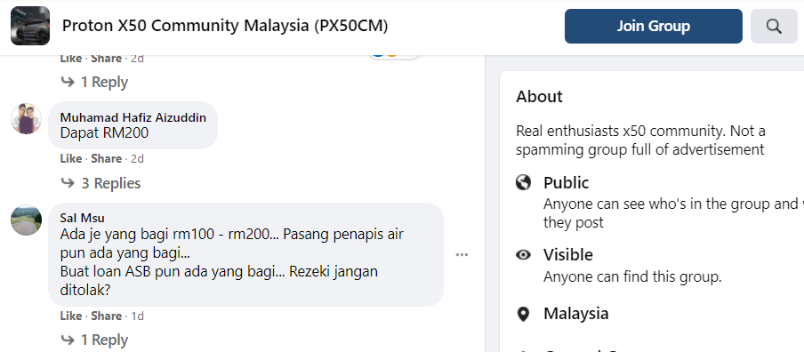Open Muhamad Hafiz Aizuddin's name link

coord(133,118)
